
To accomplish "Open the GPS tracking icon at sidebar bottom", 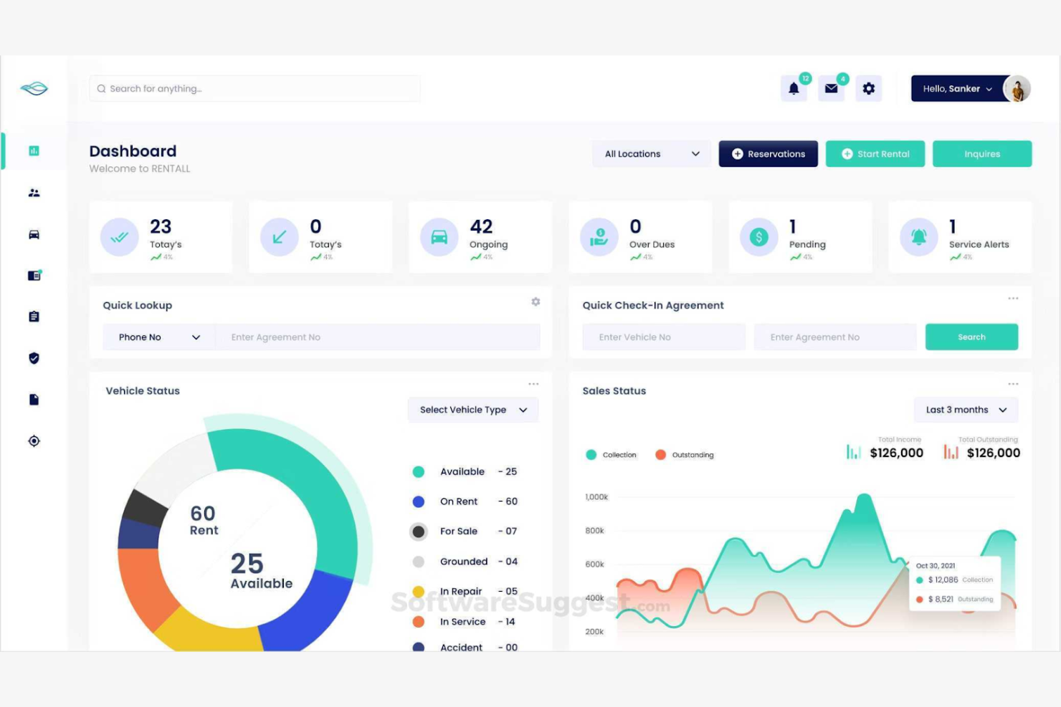I will 34,441.
